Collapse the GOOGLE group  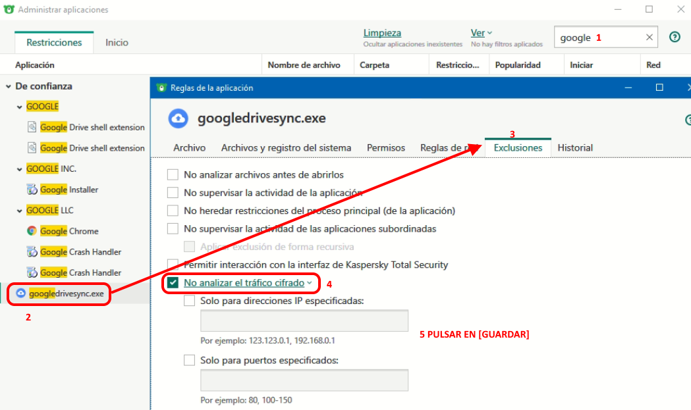click(x=19, y=107)
